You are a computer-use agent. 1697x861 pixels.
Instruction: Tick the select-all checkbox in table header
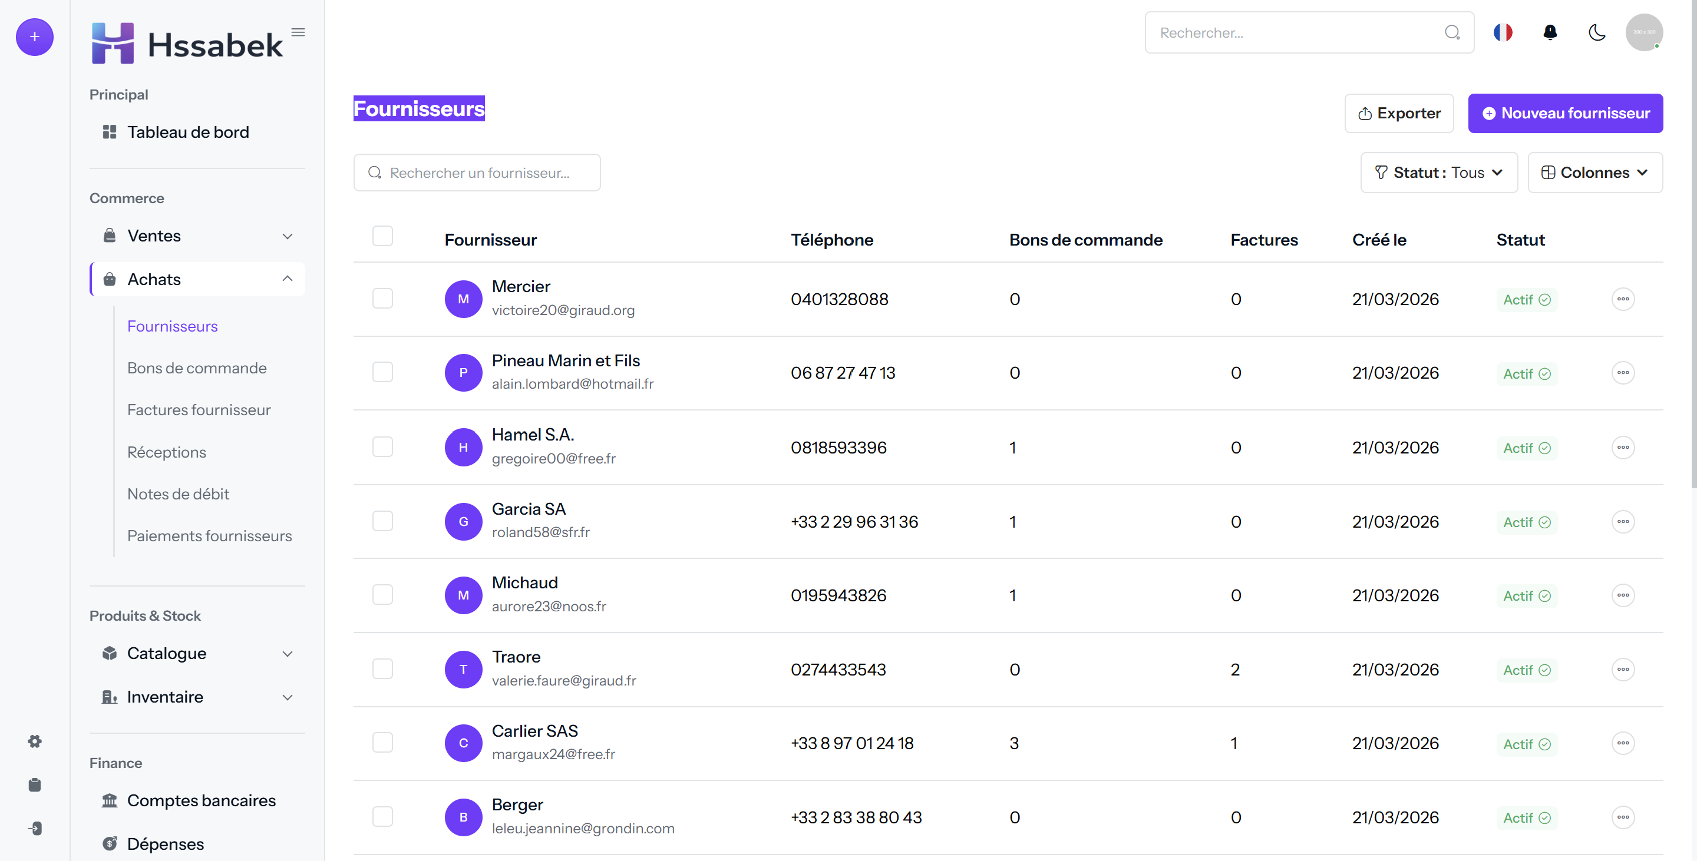click(x=382, y=236)
